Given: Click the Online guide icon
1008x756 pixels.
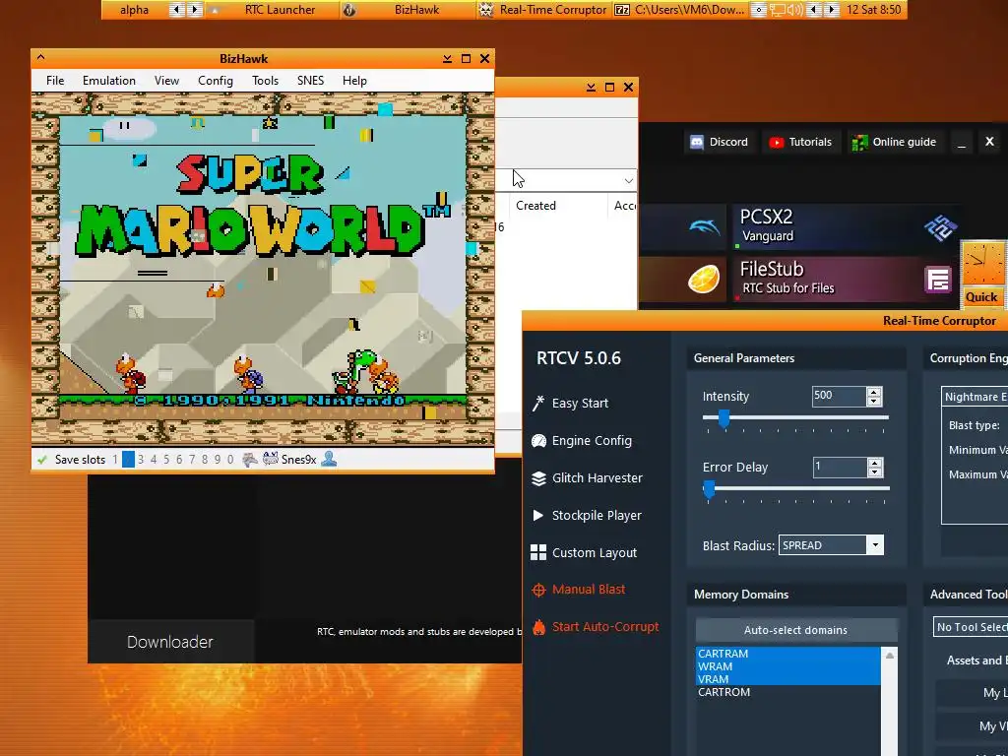Looking at the screenshot, I should 859,143.
